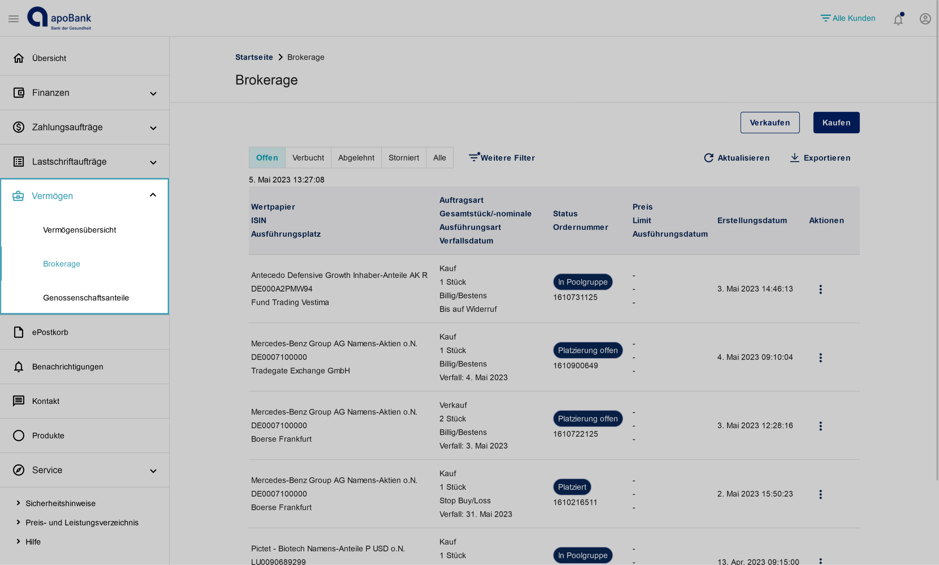Click the Erstellungsdatum column header
Image resolution: width=939 pixels, height=565 pixels.
pos(752,220)
